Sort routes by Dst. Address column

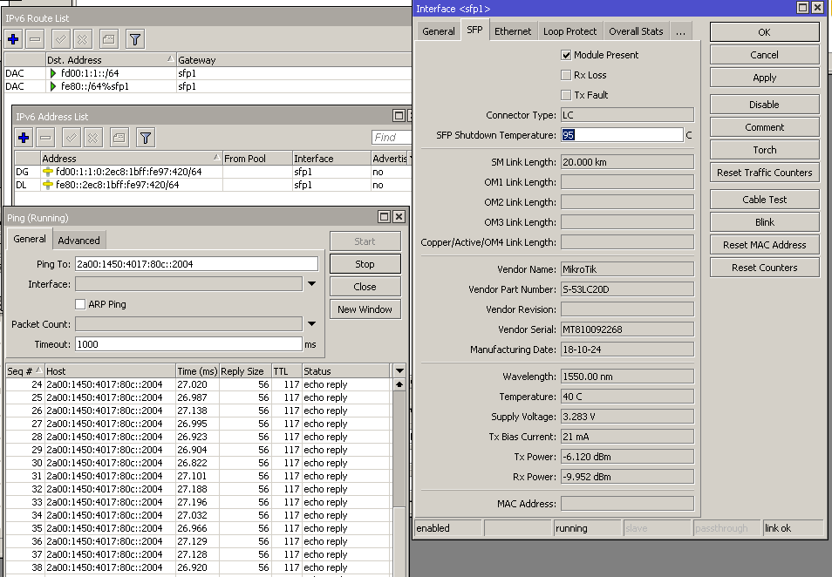(x=111, y=60)
